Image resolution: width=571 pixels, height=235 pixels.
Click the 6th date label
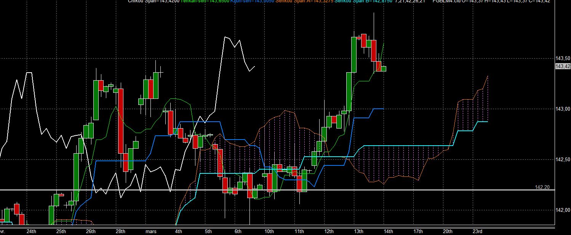(238, 231)
